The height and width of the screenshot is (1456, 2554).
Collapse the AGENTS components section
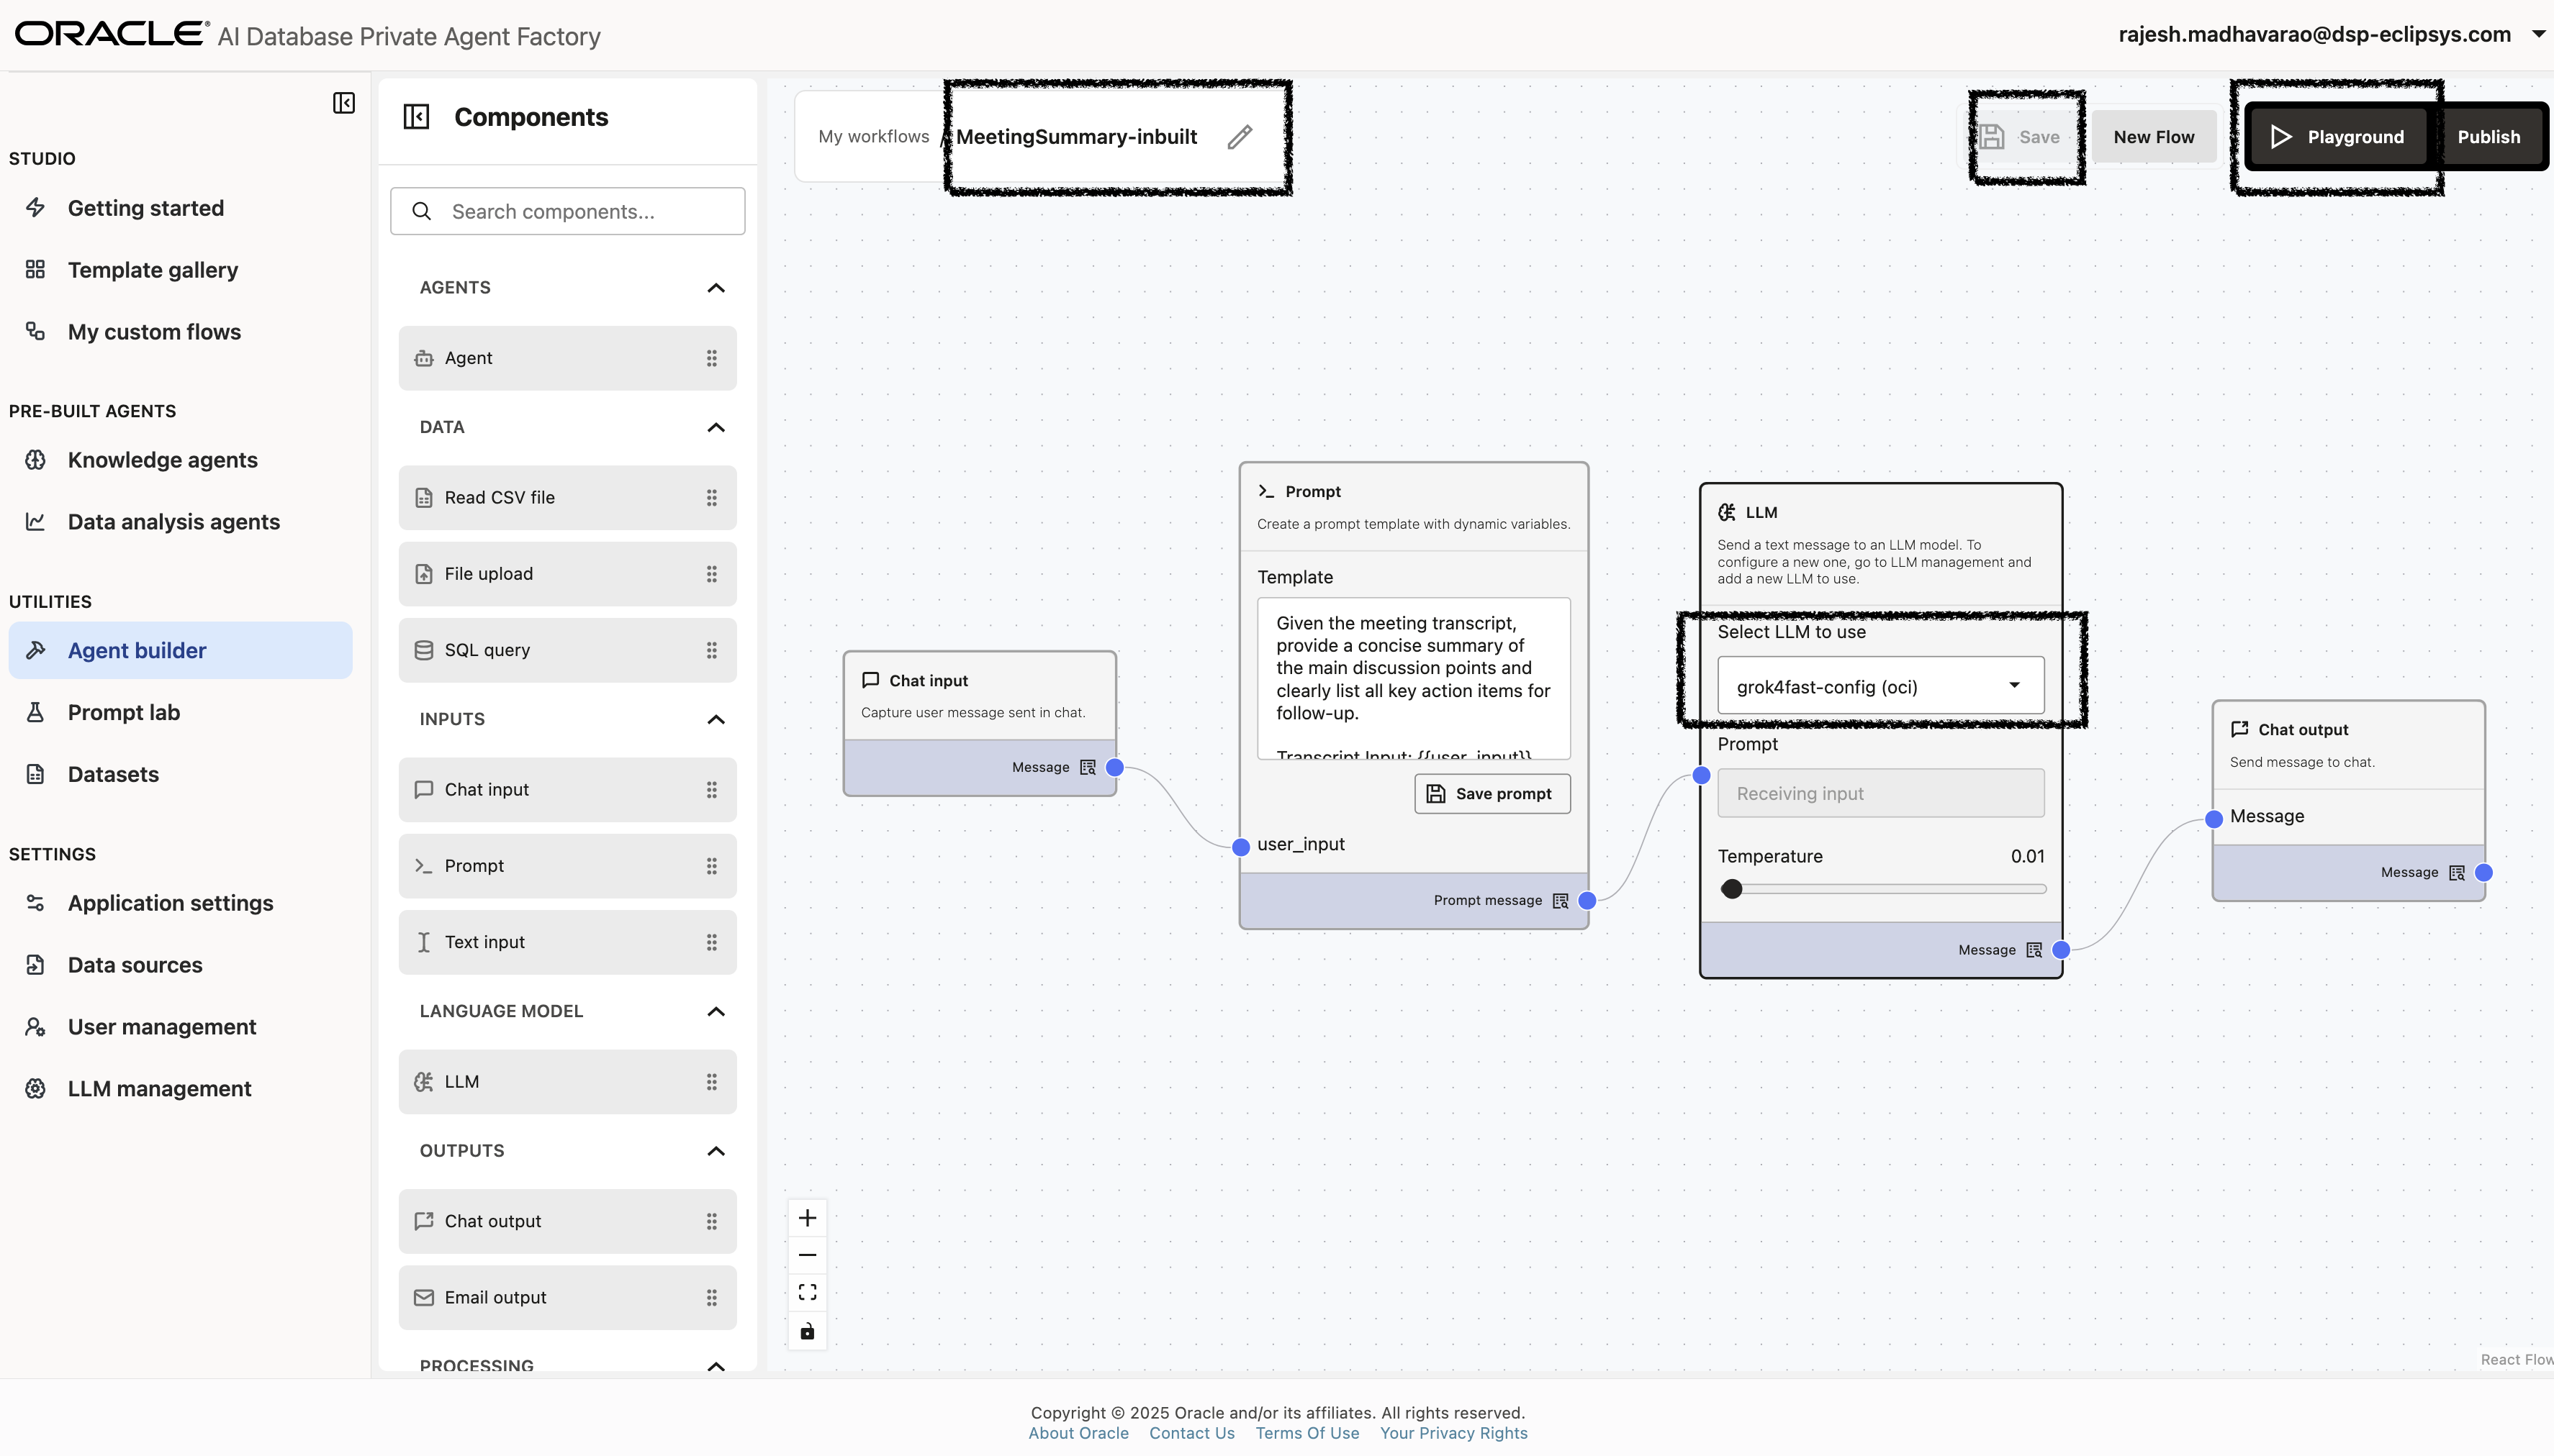click(716, 287)
